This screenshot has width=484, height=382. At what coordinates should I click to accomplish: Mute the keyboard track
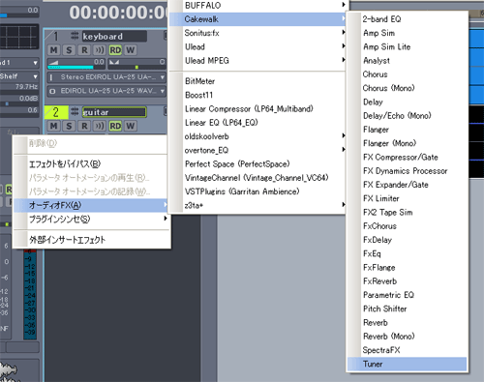coord(53,50)
